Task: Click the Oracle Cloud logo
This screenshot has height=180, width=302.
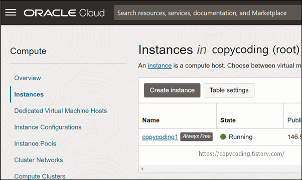Action: (64, 13)
